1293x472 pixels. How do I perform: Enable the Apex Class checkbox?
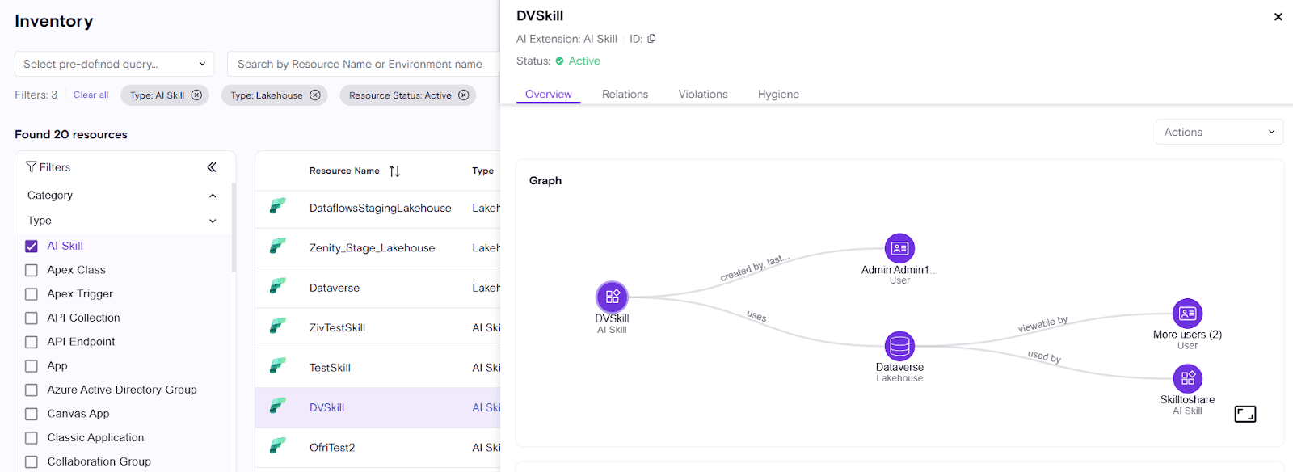point(32,270)
